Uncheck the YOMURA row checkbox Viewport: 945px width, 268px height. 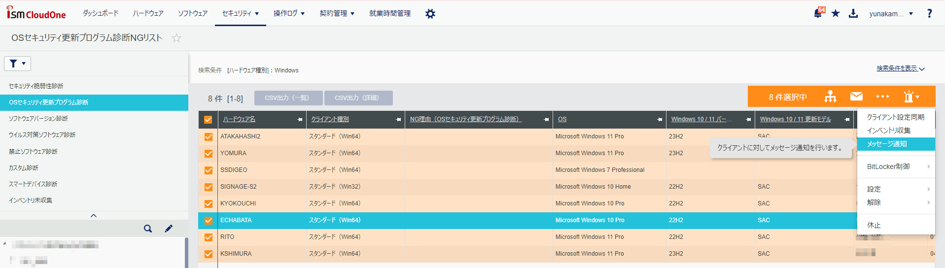(209, 154)
